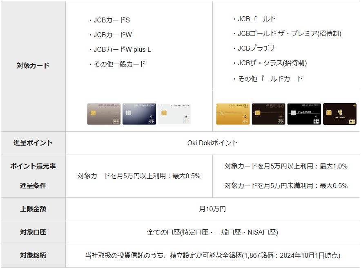361x268 pixels.
Task: Click the dark brown Gold The Premier card image
Action: click(x=268, y=114)
